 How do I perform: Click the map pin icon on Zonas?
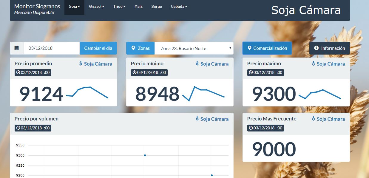pos(133,48)
